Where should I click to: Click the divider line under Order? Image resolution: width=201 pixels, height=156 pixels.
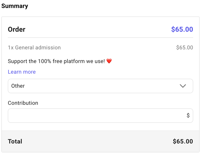[x=100, y=38]
